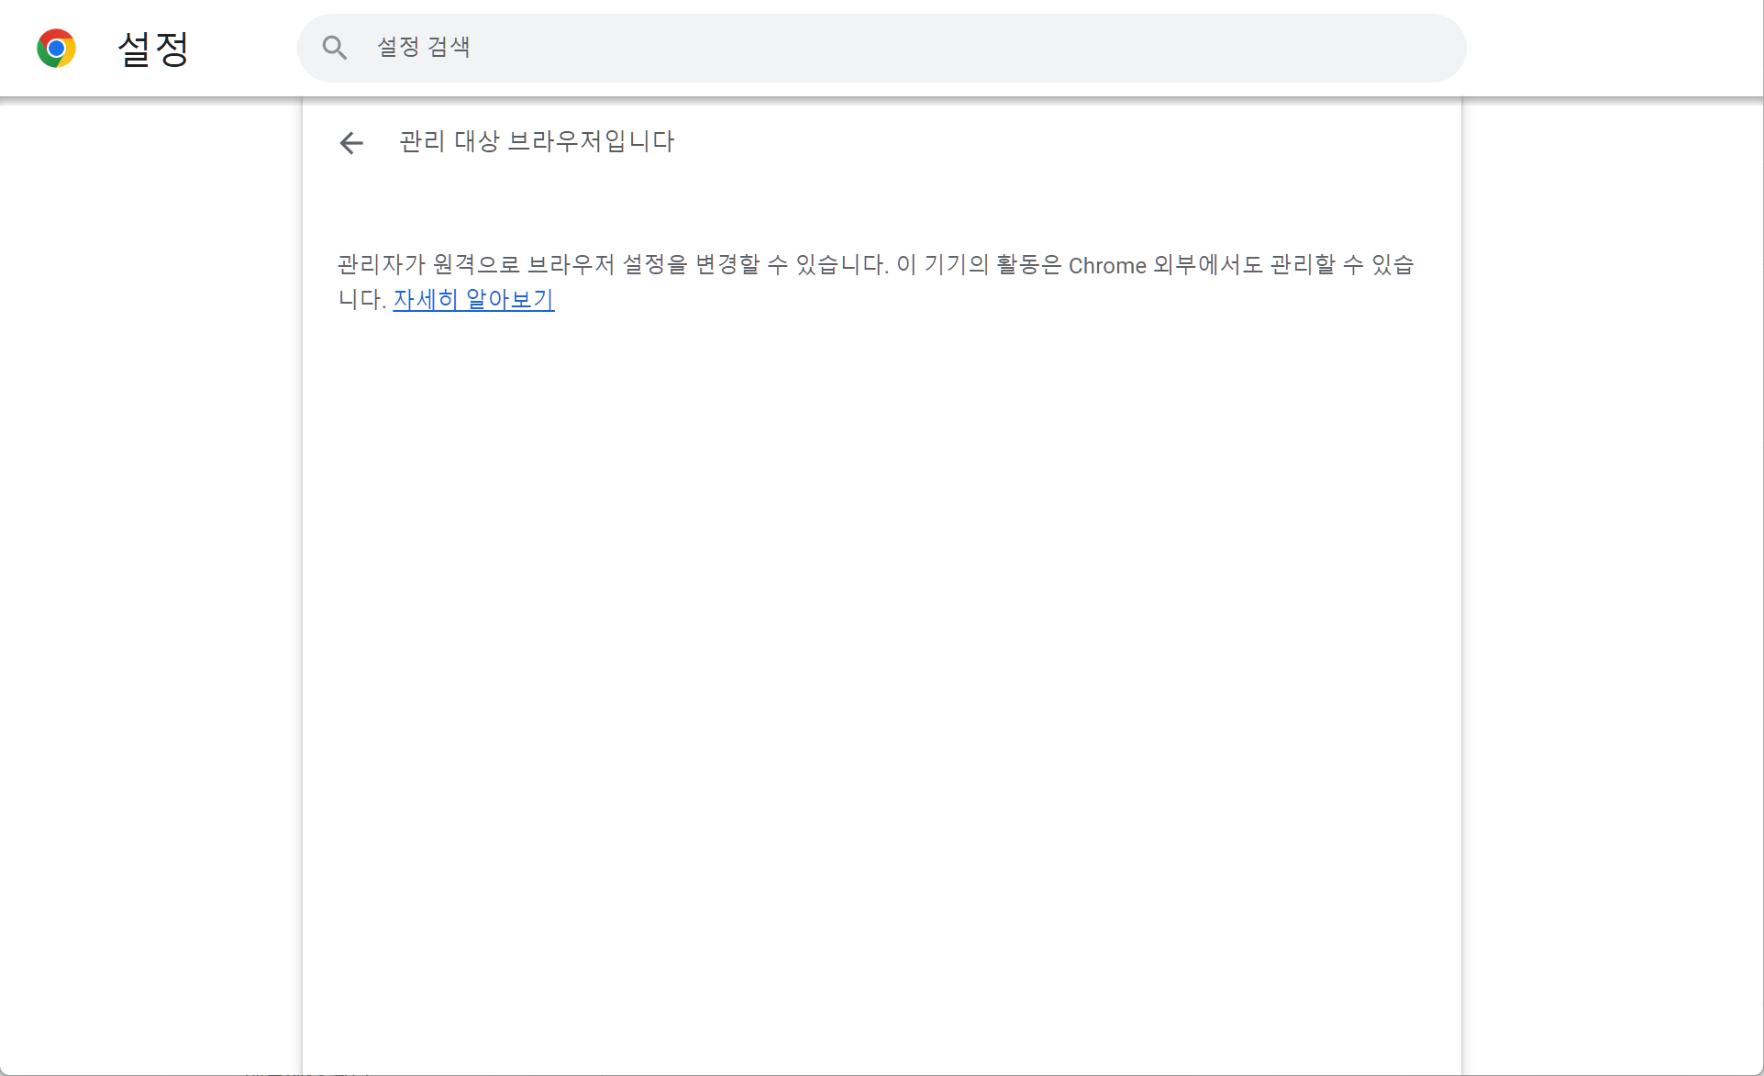
Task: Click the 설정 page title
Action: [153, 49]
